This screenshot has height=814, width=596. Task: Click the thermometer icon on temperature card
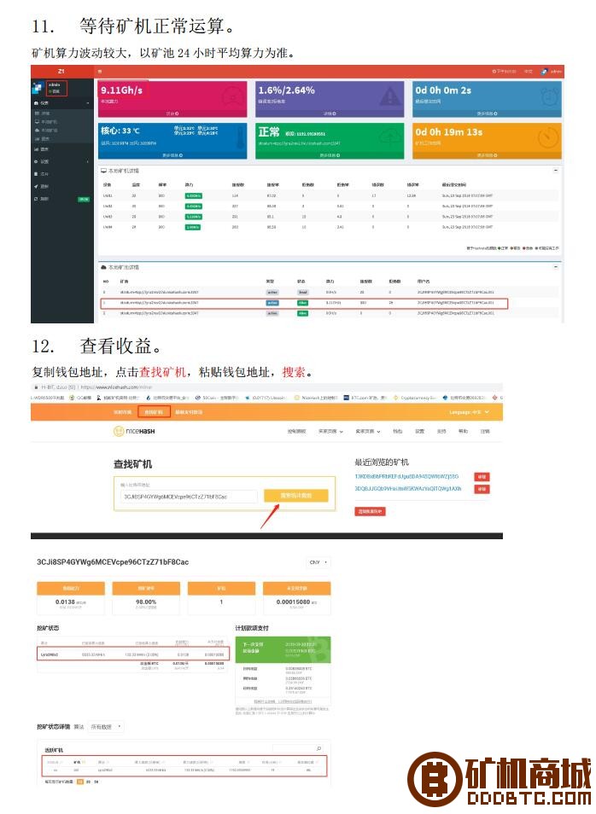(241, 138)
